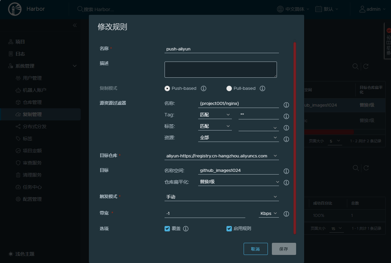This screenshot has height=263, width=391.
Task: Show info for 名称空间 field
Action: pos(286,171)
